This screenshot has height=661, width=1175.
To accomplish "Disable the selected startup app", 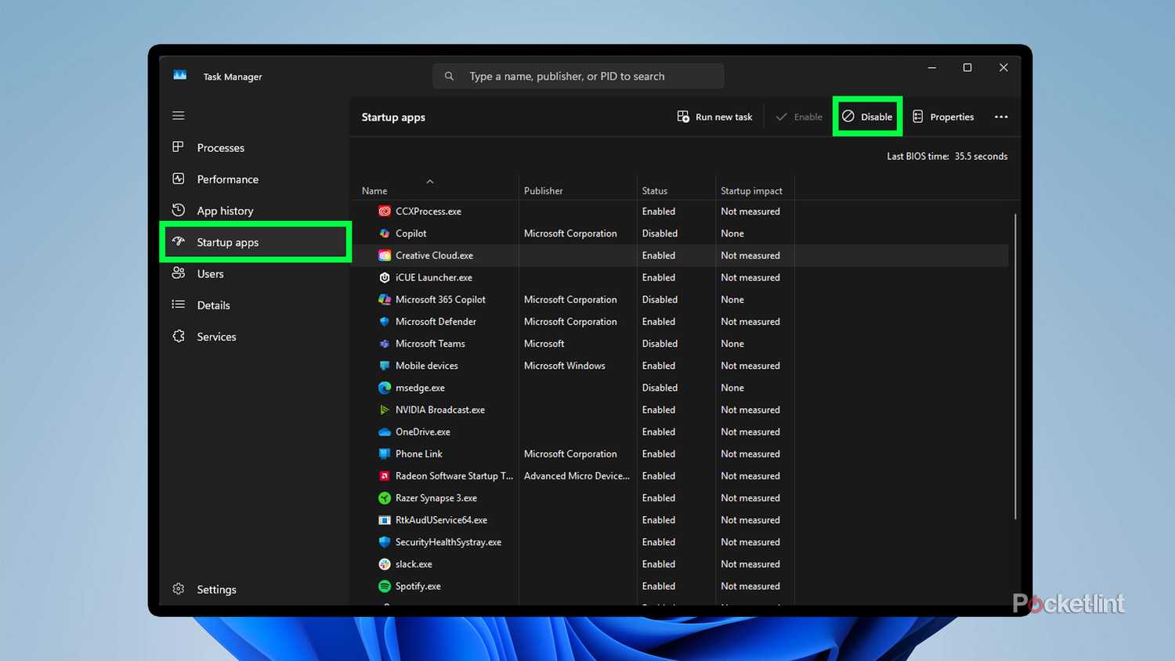I will pyautogui.click(x=867, y=116).
